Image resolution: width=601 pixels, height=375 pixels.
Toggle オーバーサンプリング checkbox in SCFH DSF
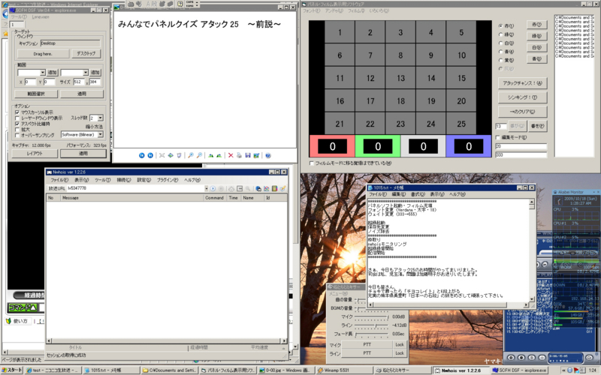click(x=17, y=135)
